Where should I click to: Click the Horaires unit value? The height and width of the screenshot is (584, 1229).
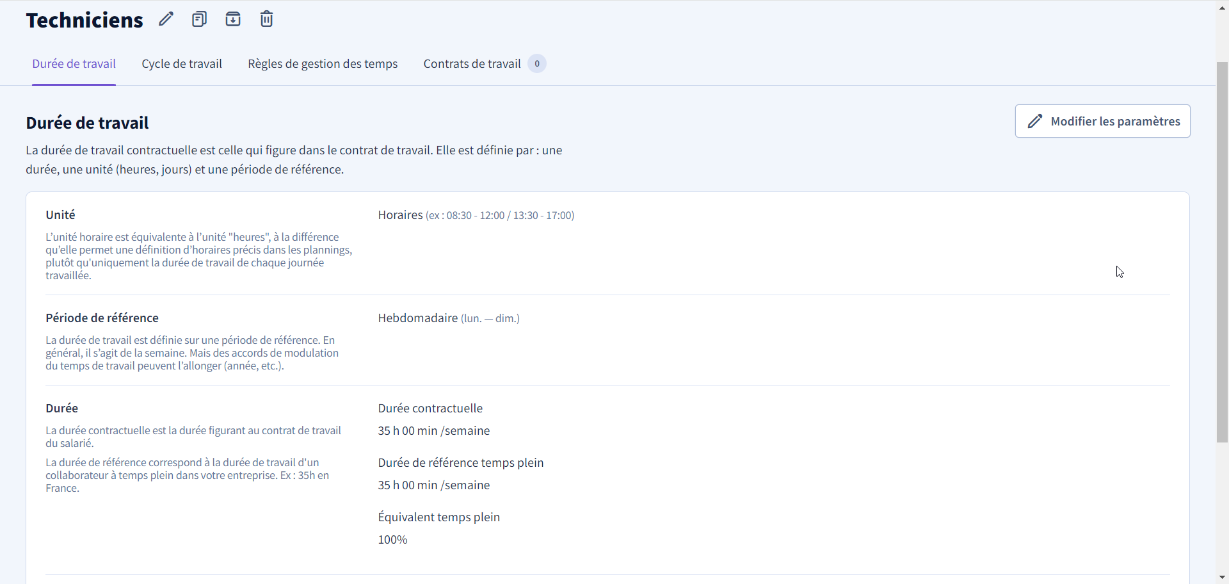click(x=476, y=215)
